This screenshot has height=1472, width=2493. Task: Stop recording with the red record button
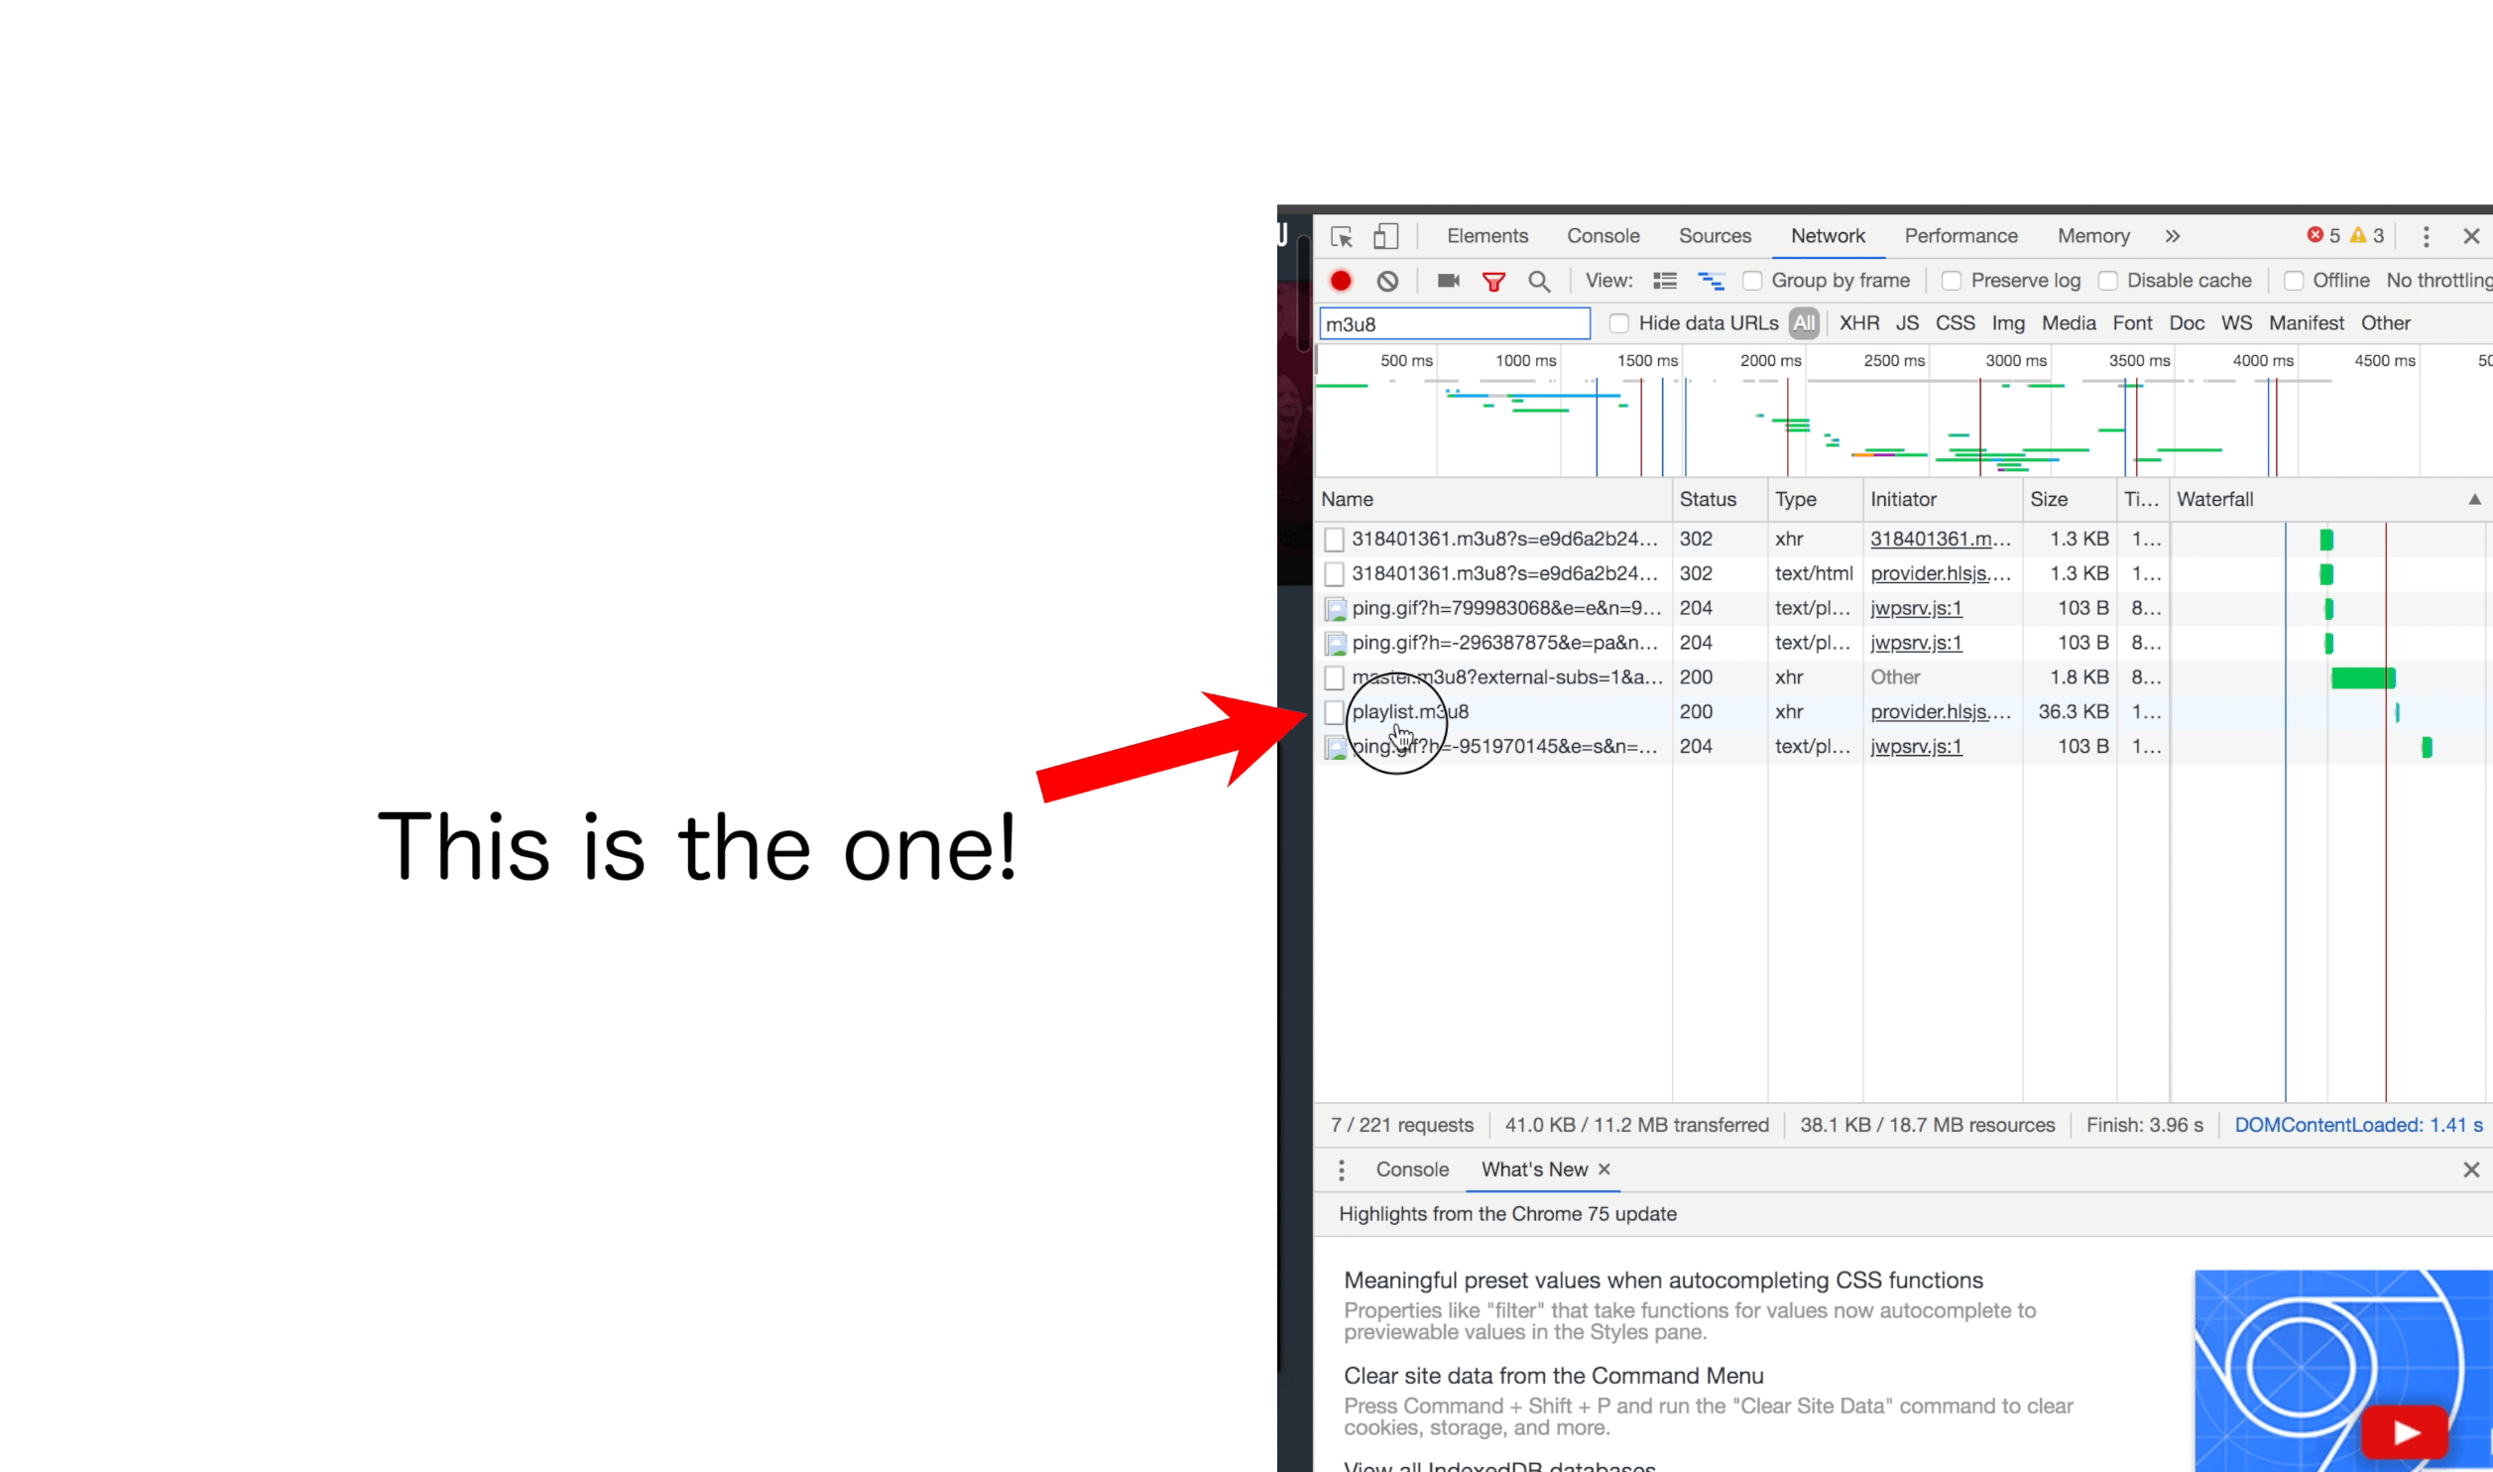point(1341,281)
